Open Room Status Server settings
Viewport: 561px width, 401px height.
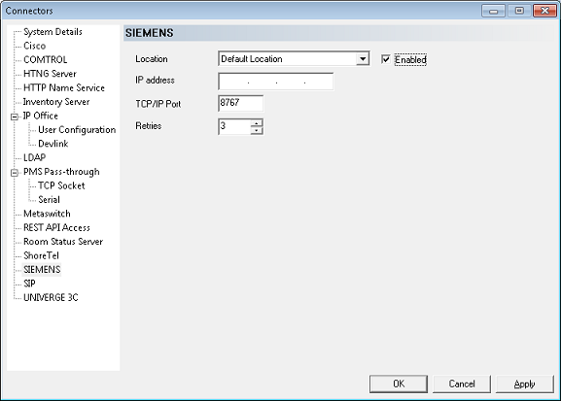click(x=63, y=242)
